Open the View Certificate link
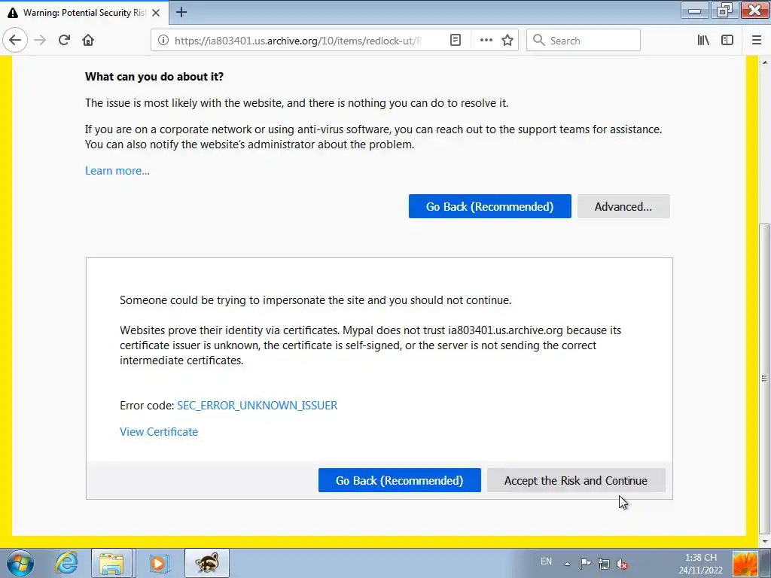Screen dimensions: 771x578 (159, 431)
